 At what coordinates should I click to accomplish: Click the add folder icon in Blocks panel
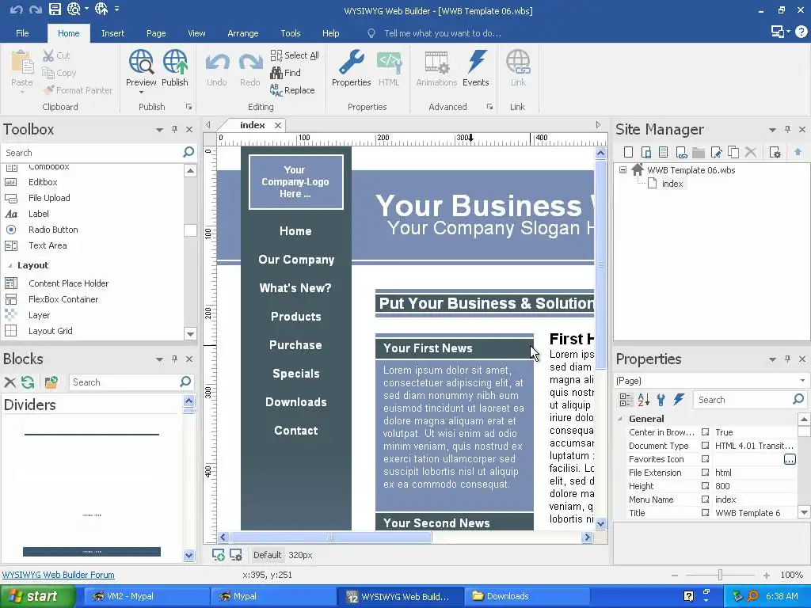point(51,382)
